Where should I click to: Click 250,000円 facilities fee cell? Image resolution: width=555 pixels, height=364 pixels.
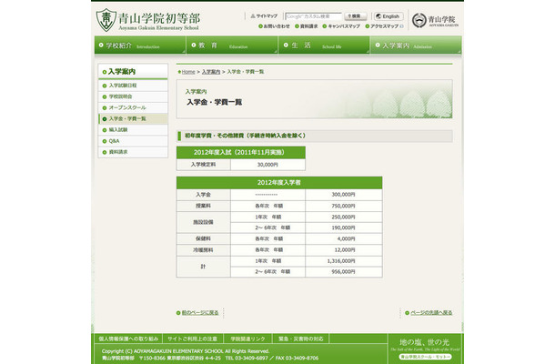(343, 217)
